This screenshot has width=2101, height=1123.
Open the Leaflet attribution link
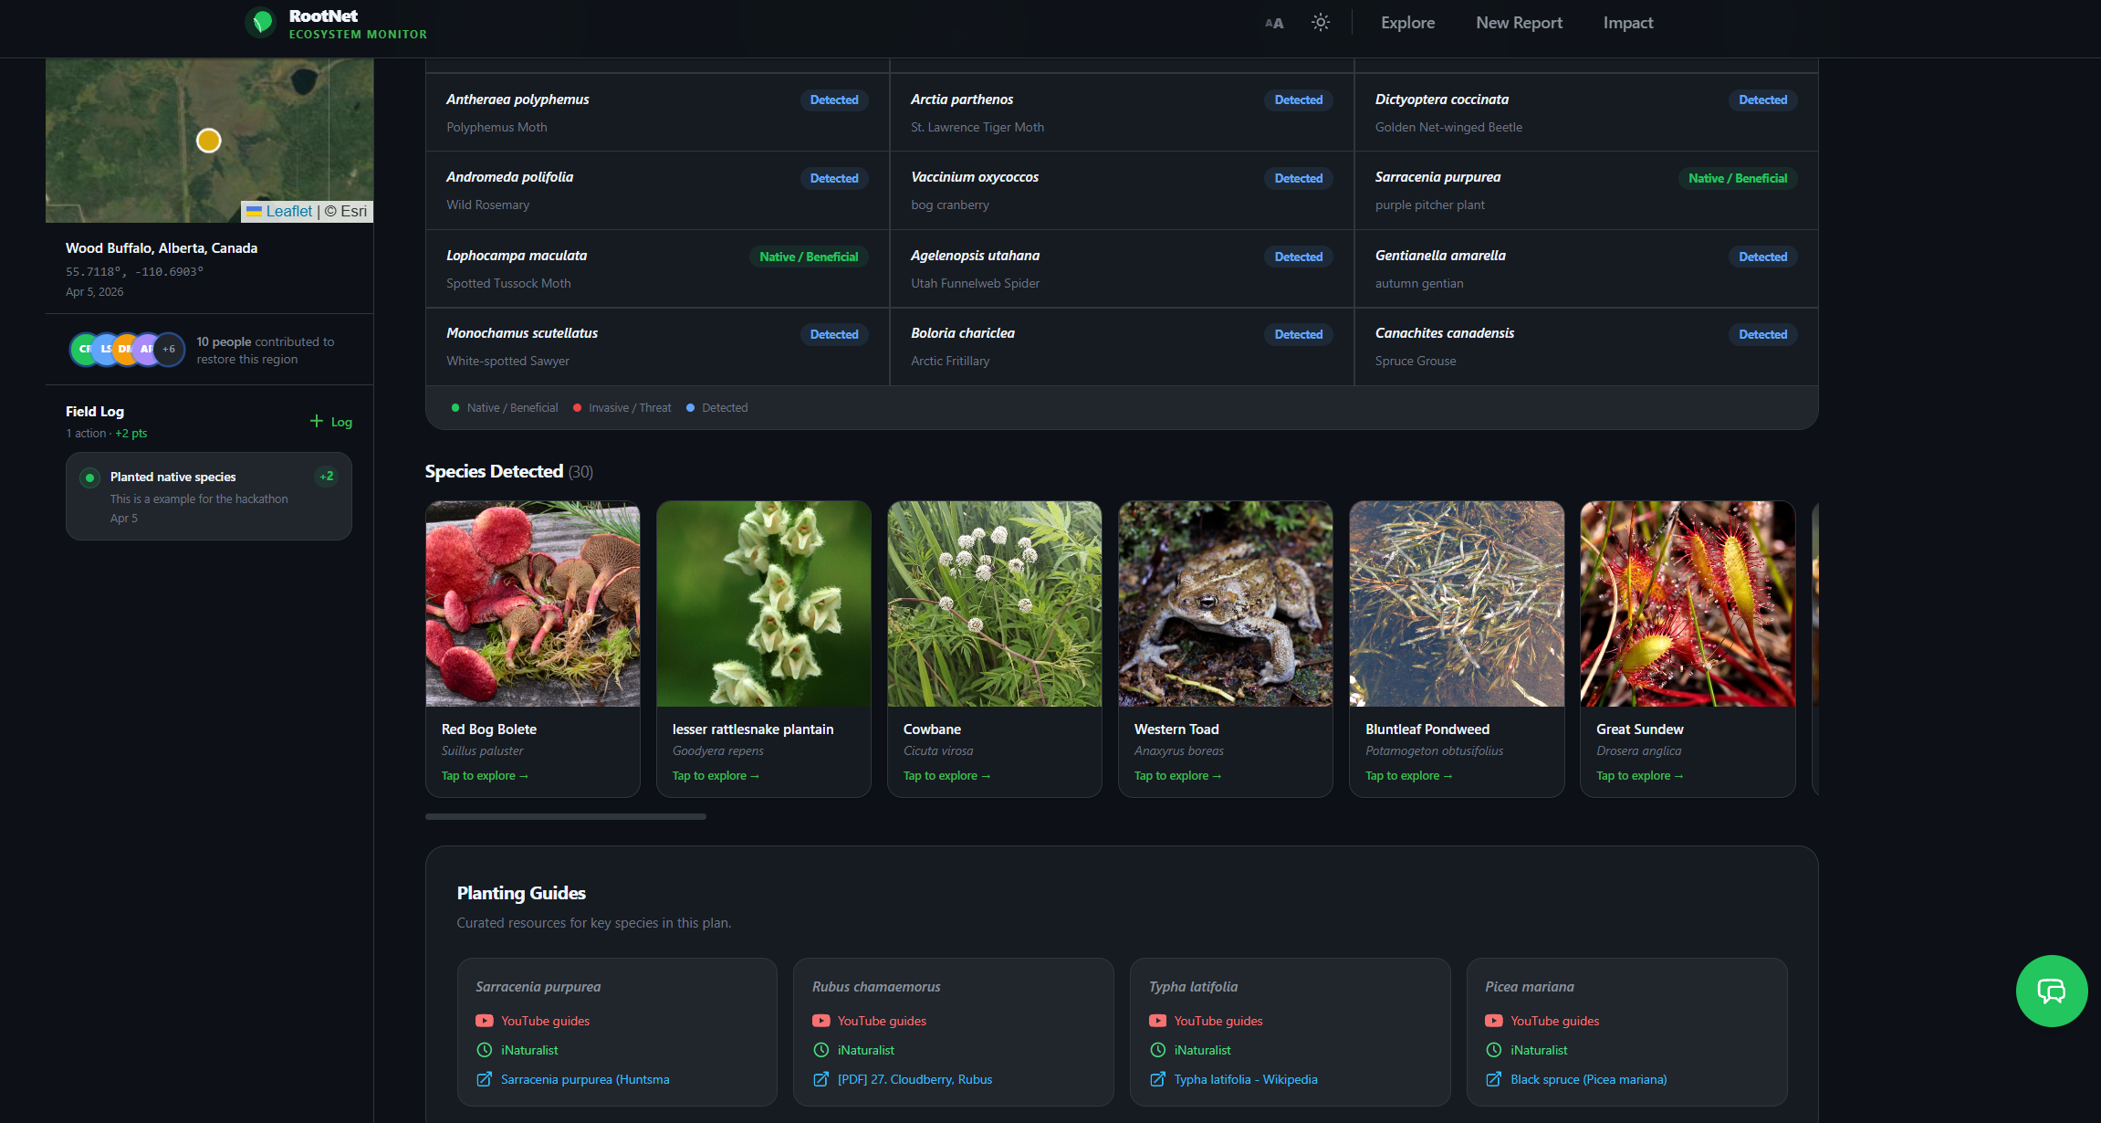[x=288, y=211]
